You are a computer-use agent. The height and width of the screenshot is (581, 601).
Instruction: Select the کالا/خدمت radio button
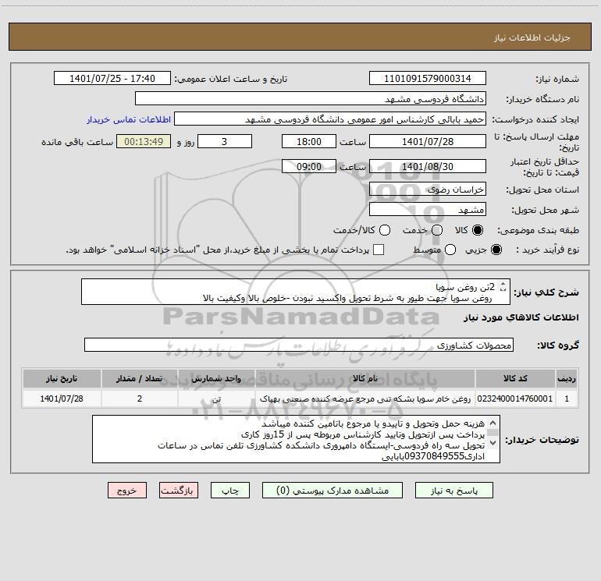pos(385,230)
